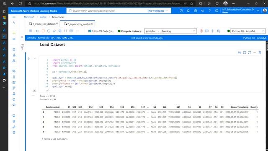Close the 1_create_raw_dataset tab
The image size is (268, 151).
(x=57, y=23)
